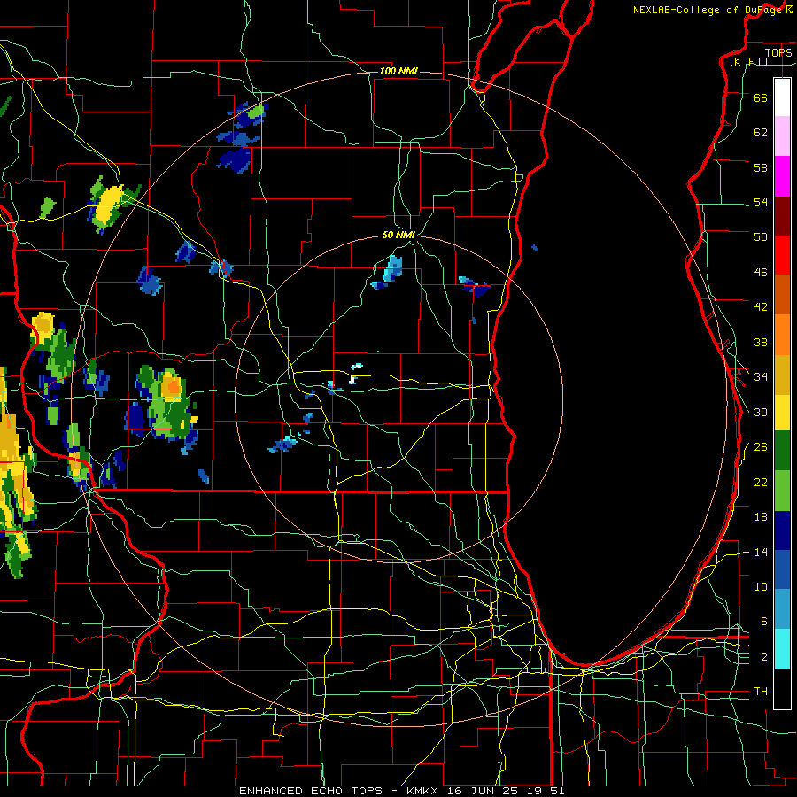Click the orange swatch near label 38
The height and width of the screenshot is (797, 797).
782,335
